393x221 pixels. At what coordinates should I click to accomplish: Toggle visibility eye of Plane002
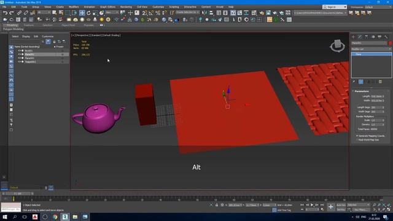tap(19, 58)
